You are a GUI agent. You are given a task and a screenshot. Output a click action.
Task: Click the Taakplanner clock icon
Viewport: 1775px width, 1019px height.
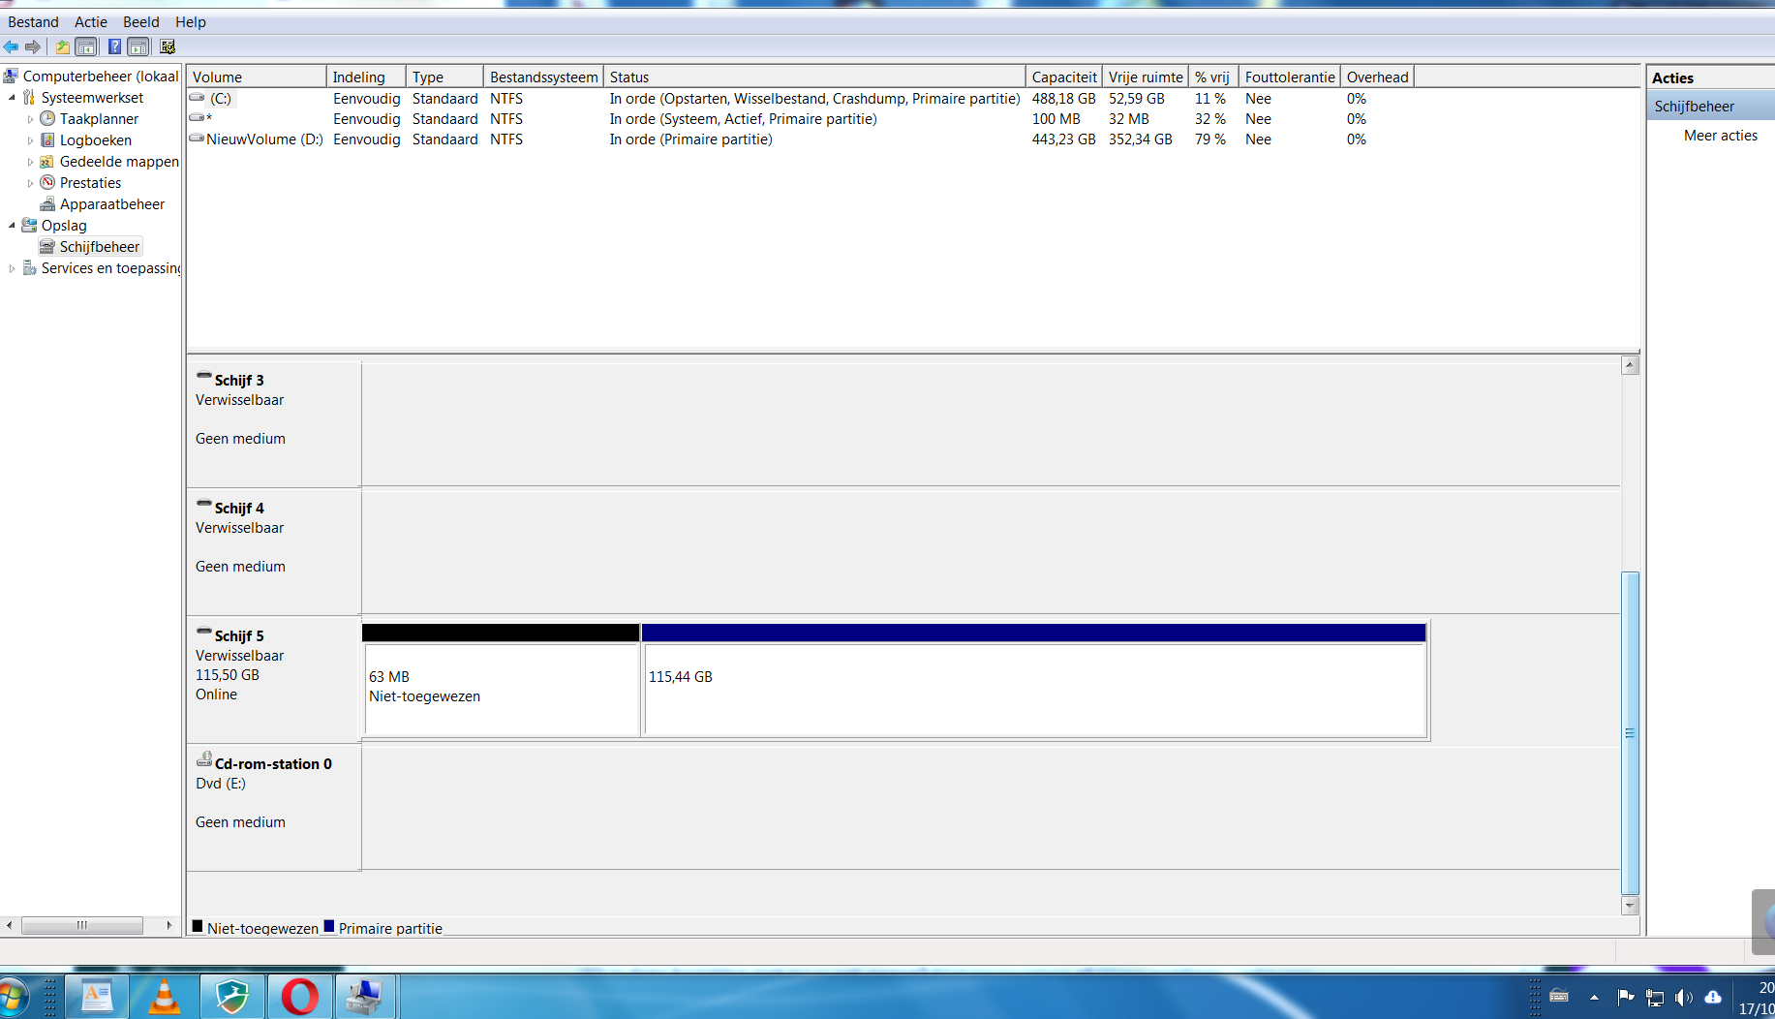[x=47, y=118]
